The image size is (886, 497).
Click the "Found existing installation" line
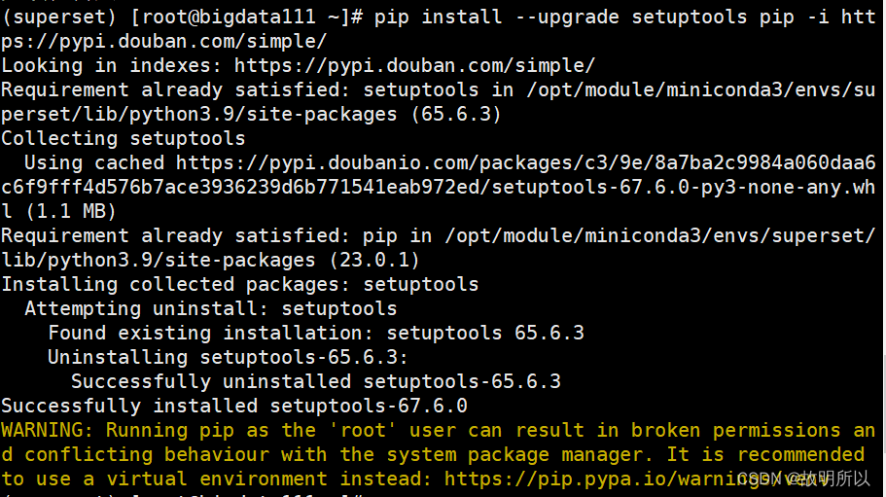click(316, 333)
